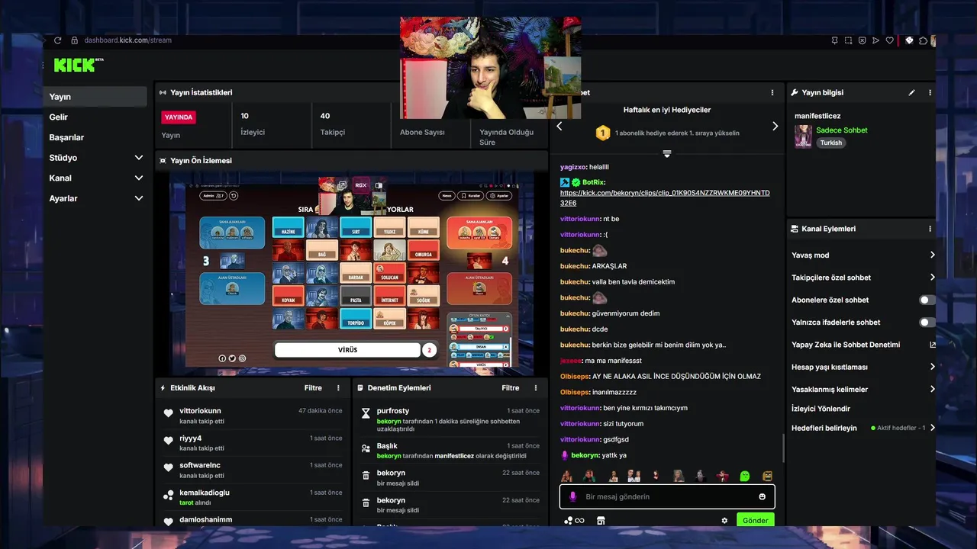Image resolution: width=977 pixels, height=549 pixels.
Task: Open Başarılar in the sidebar
Action: pos(66,138)
